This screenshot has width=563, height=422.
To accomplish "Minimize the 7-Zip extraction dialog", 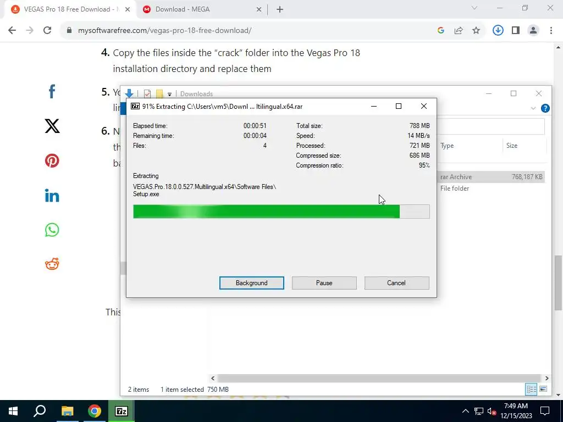I will [x=374, y=106].
